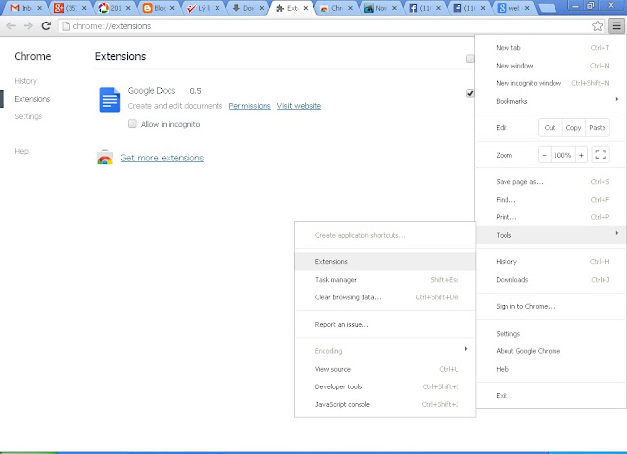Select Clear browsing data item
Image resolution: width=627 pixels, height=454 pixels.
point(385,297)
